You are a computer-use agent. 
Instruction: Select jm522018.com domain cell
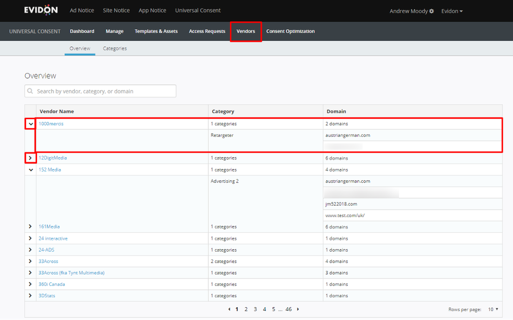[x=341, y=204]
